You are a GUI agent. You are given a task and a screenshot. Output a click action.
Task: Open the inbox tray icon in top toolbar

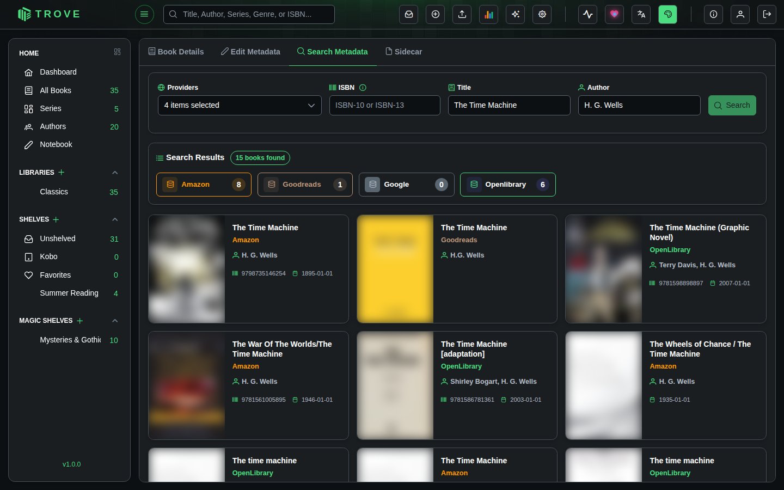pyautogui.click(x=409, y=14)
